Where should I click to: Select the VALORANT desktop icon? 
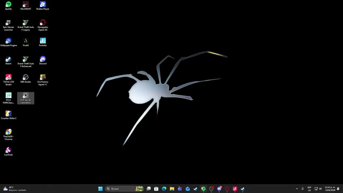click(x=25, y=6)
